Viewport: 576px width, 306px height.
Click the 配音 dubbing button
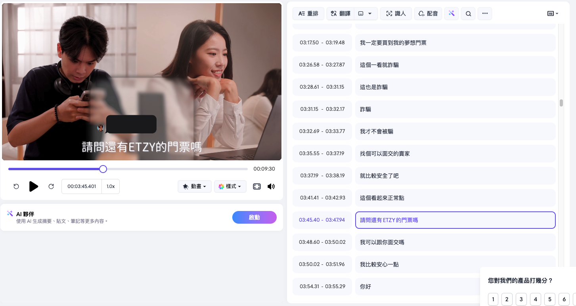(428, 14)
